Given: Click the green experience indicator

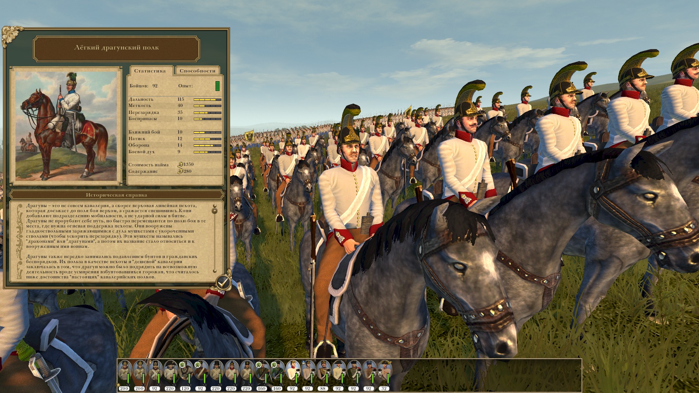Looking at the screenshot, I should click(217, 86).
